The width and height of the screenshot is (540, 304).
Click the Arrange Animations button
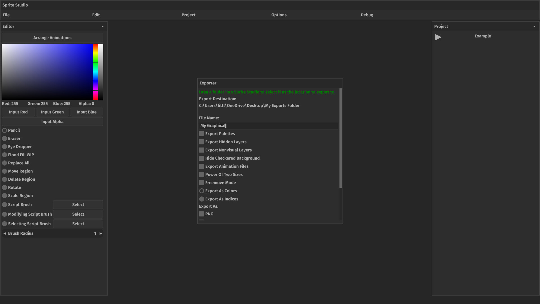click(52, 37)
